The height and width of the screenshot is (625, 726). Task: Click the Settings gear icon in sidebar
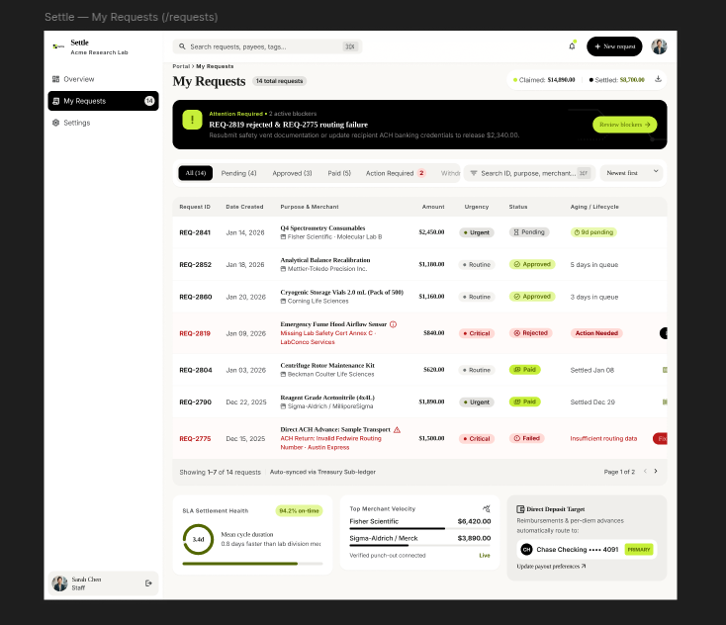(56, 123)
